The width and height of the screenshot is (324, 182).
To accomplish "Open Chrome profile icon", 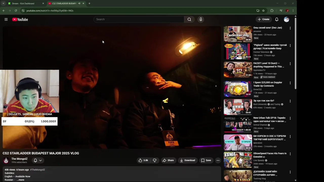I will coord(287,11).
